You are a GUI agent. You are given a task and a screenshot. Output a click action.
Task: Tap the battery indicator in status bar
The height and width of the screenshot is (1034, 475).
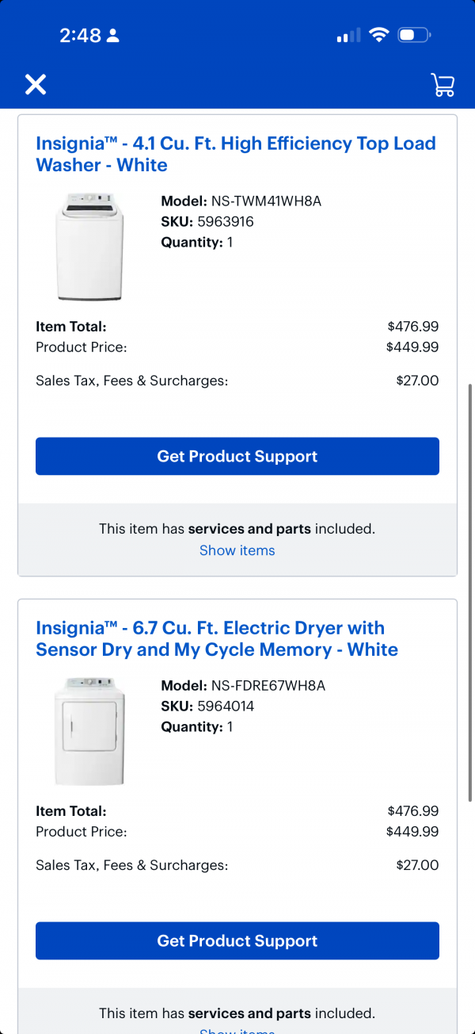point(413,35)
